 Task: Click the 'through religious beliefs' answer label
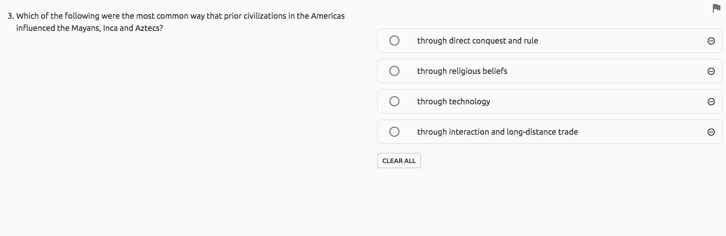(462, 71)
